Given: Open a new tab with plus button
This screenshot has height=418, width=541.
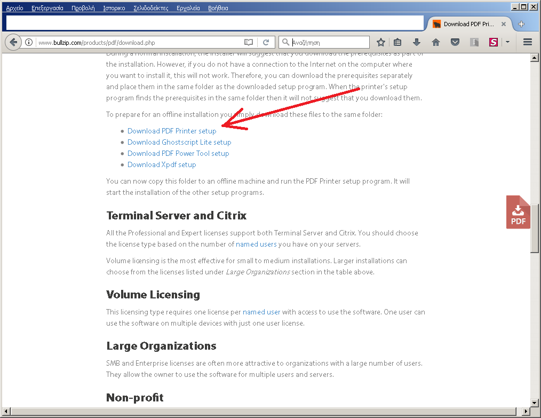Looking at the screenshot, I should 521,24.
